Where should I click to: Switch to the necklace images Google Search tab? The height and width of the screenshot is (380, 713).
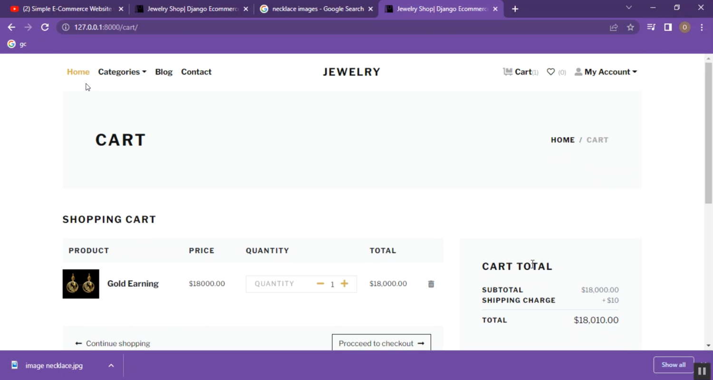tap(316, 9)
